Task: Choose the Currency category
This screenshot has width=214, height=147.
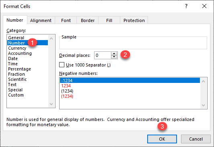Action: pyautogui.click(x=28, y=48)
